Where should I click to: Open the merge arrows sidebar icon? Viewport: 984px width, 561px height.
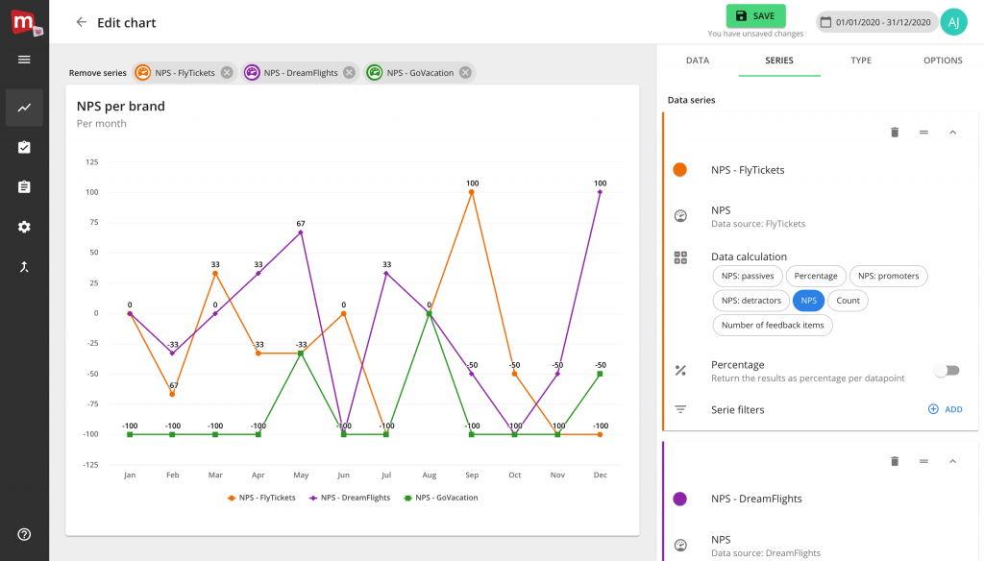click(24, 267)
